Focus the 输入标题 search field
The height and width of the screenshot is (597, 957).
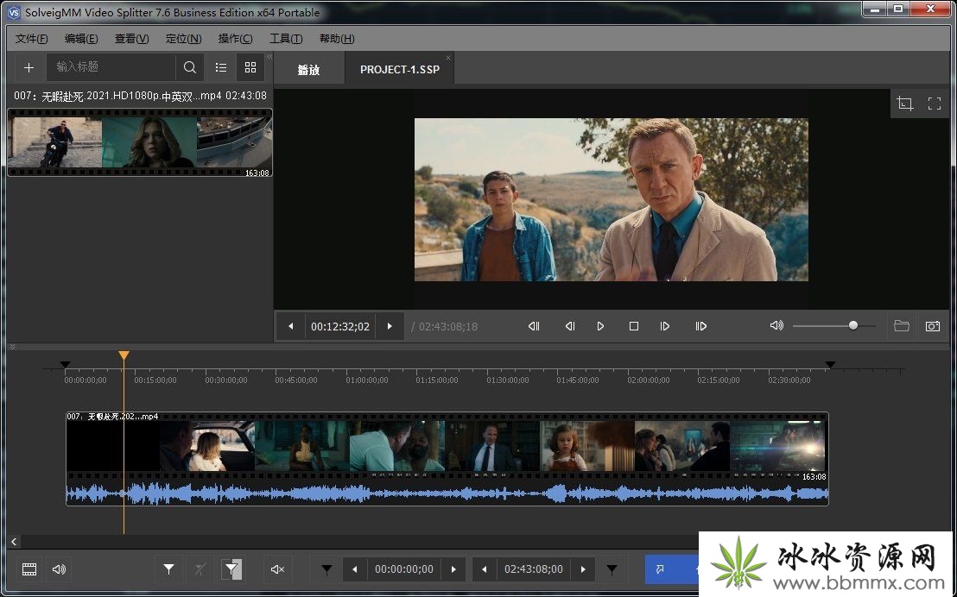(111, 67)
